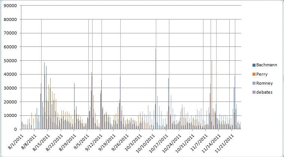Click the 9/12/2011 date label
This screenshot has width=284, height=157.
click(x=94, y=142)
